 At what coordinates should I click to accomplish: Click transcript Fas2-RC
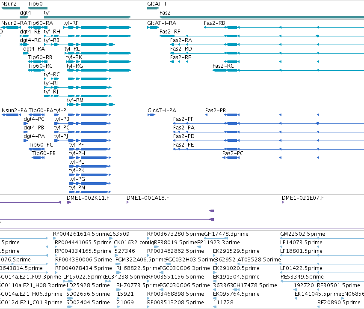(223, 66)
